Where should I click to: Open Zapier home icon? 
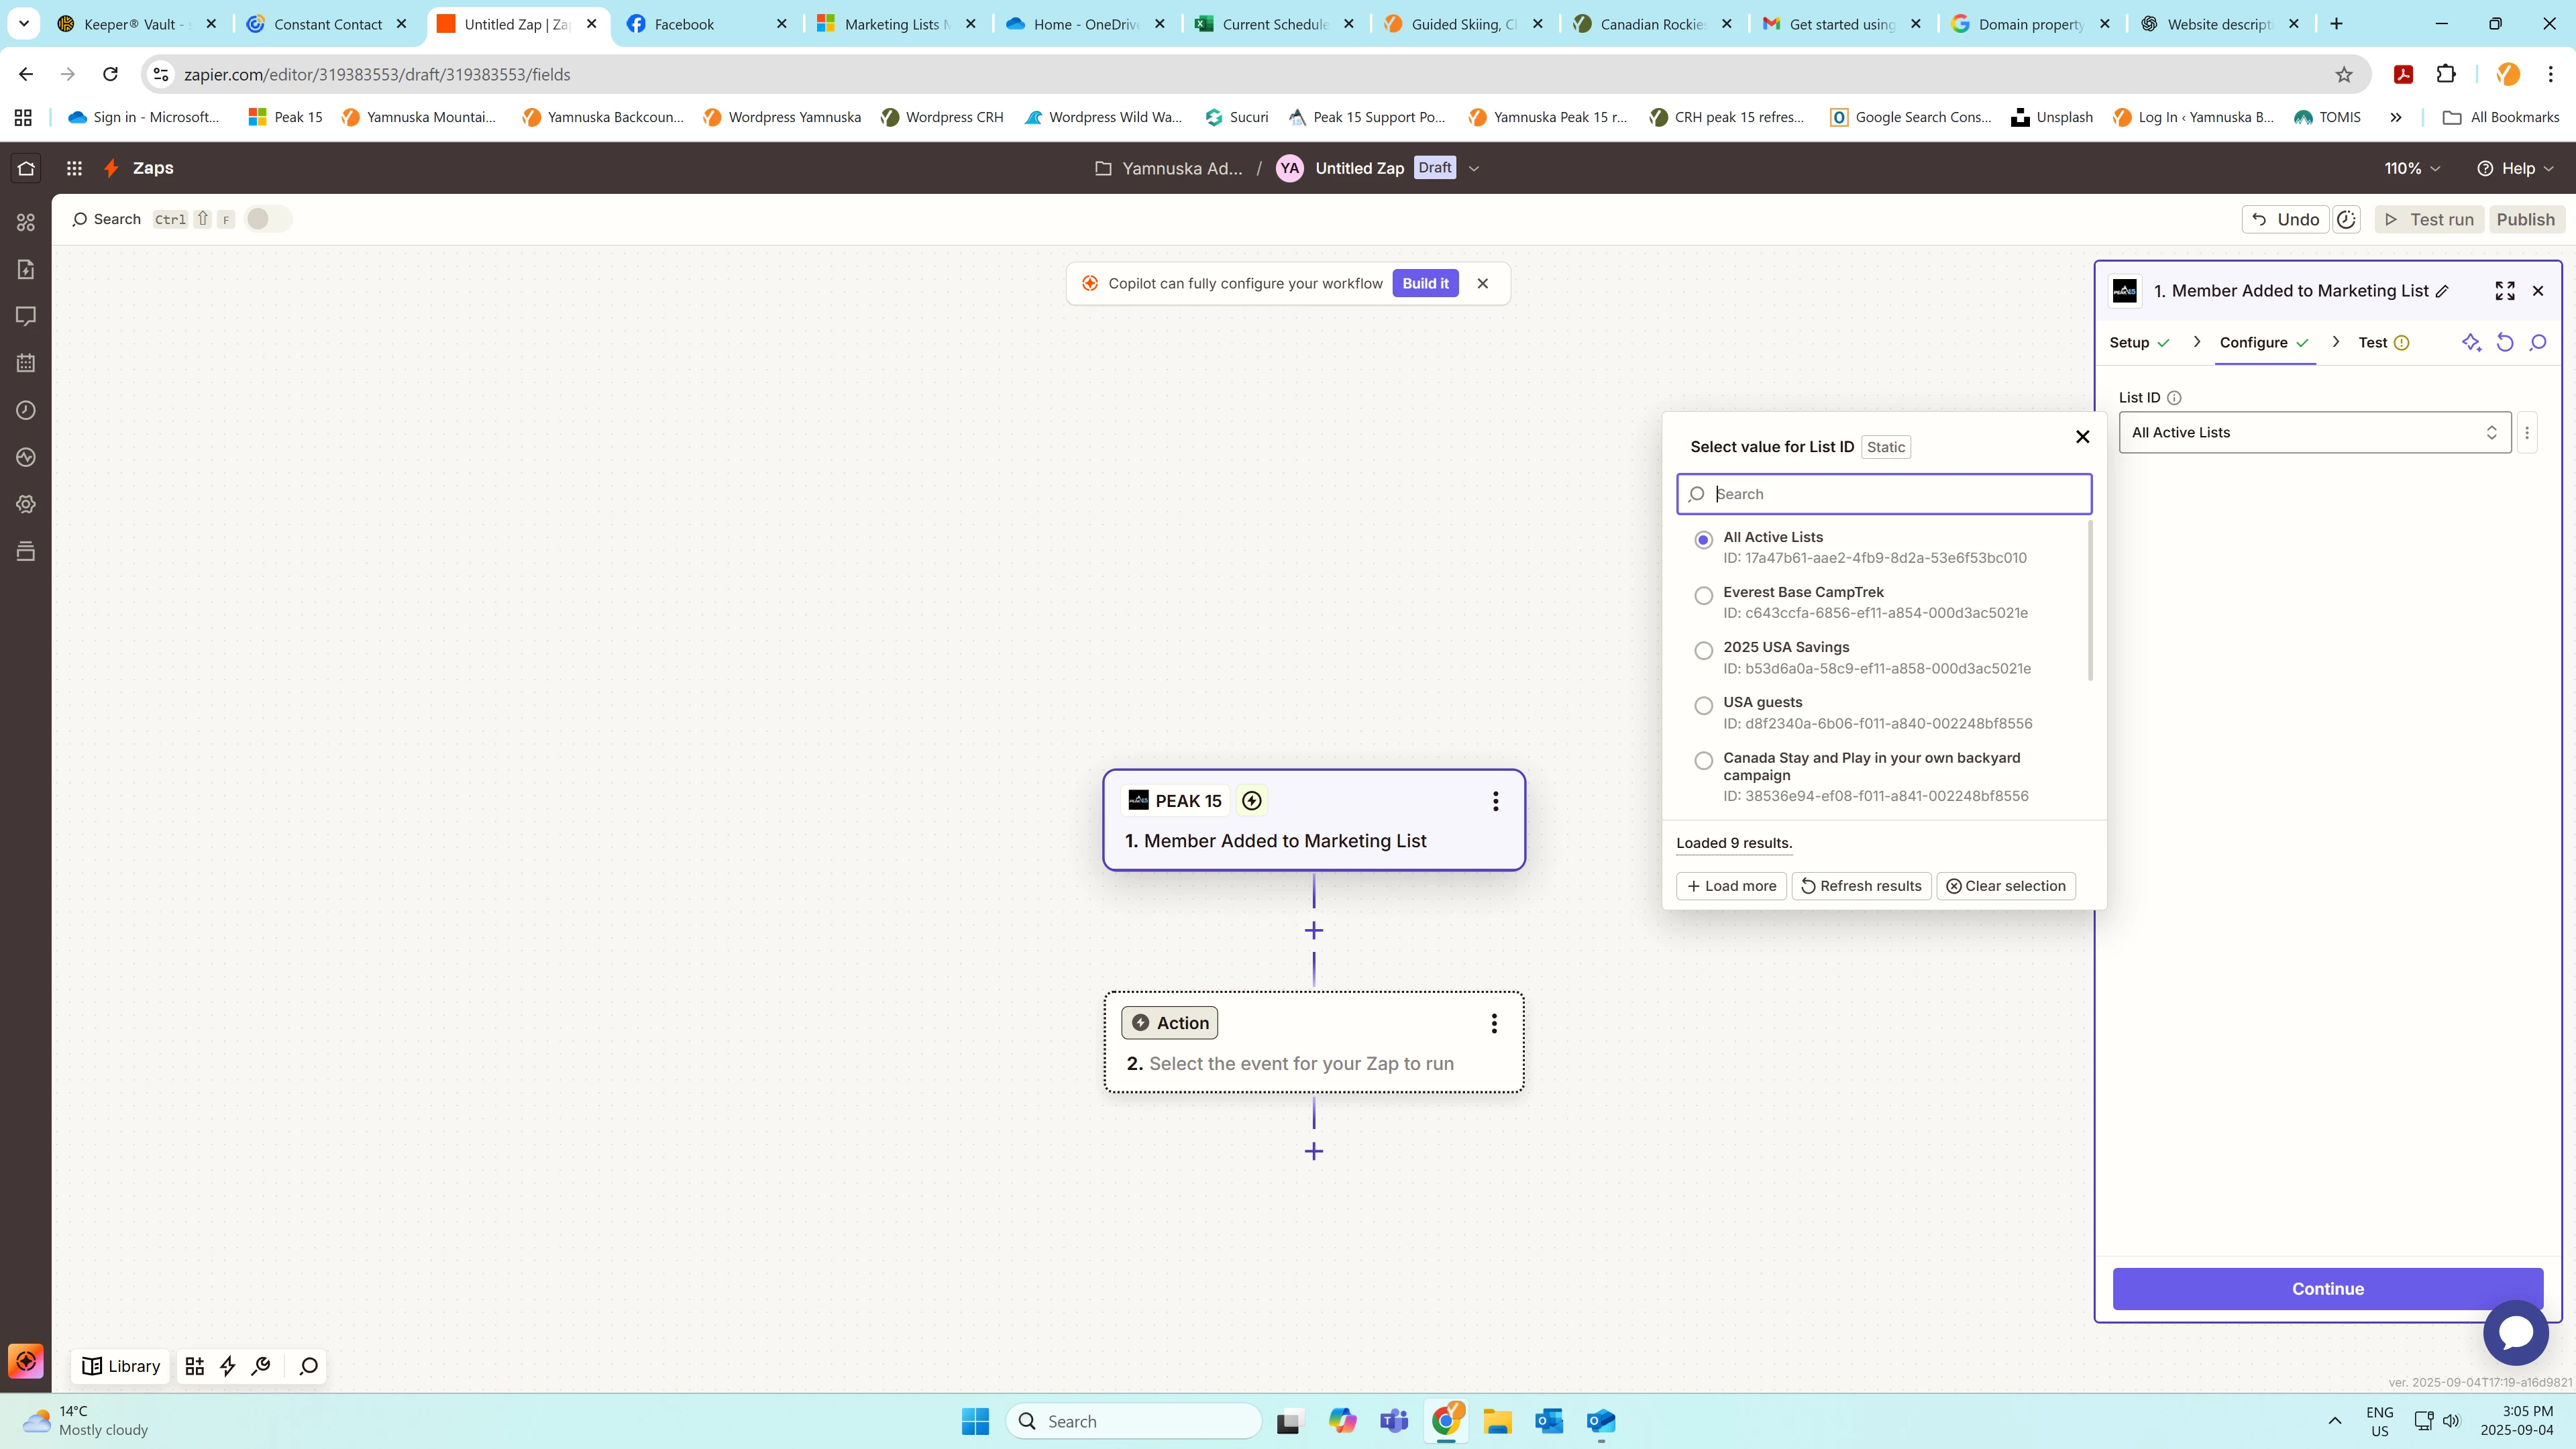click(26, 168)
